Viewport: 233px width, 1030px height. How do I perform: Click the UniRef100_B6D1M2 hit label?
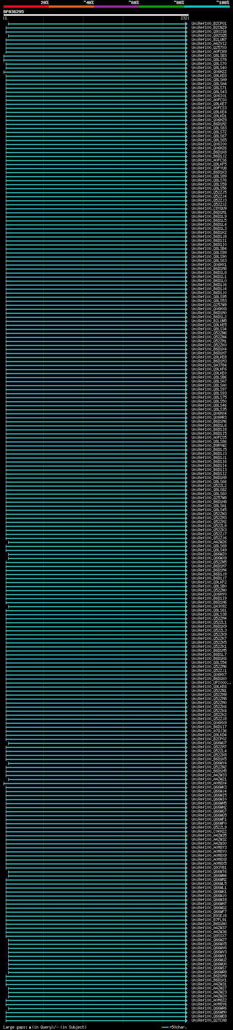click(209, 124)
